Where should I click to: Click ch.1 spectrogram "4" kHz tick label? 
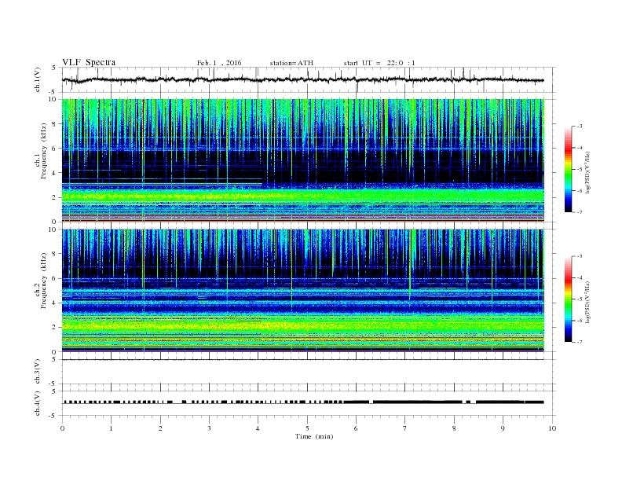tap(54, 173)
